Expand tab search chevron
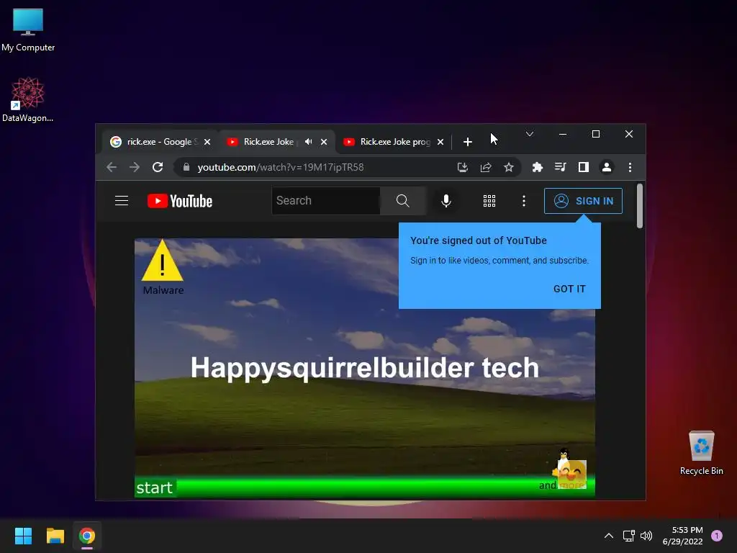Screen dimensions: 737x553 click(x=530, y=134)
